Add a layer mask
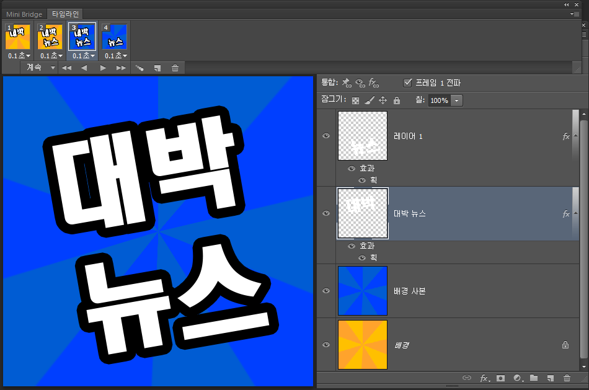The width and height of the screenshot is (589, 390). [500, 378]
